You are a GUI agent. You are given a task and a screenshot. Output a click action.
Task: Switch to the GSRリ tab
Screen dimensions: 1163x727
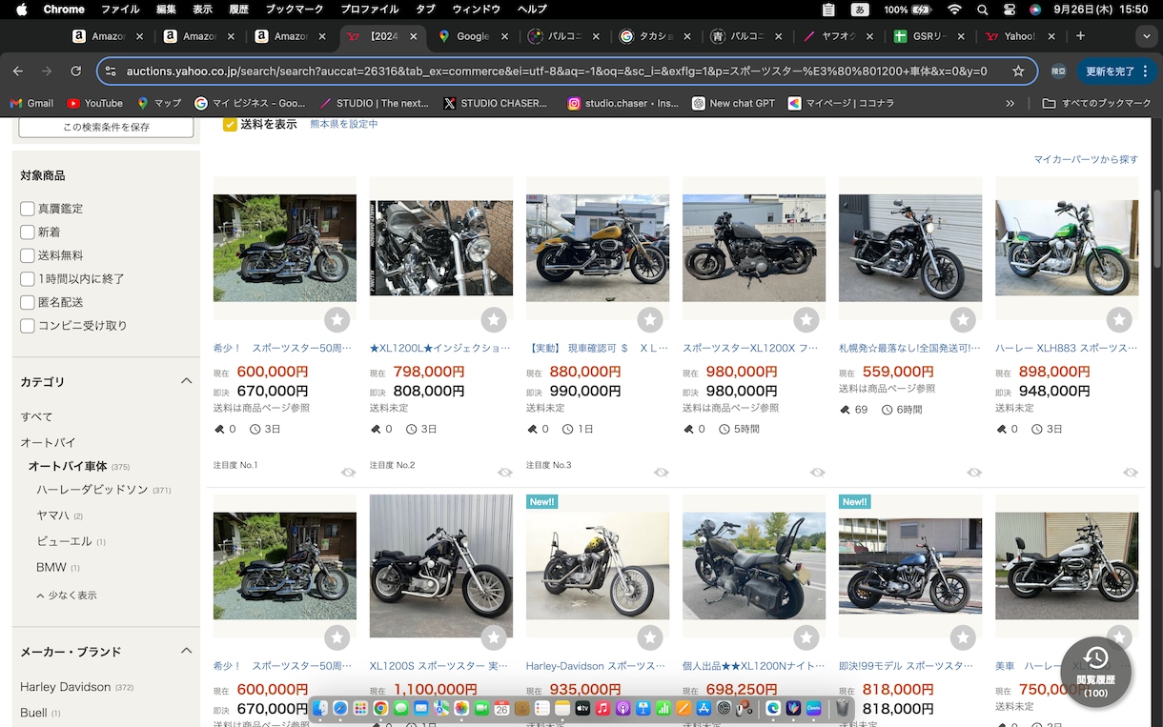coord(931,36)
